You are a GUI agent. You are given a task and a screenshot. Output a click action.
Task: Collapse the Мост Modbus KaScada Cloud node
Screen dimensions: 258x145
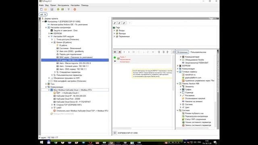tap(49, 90)
